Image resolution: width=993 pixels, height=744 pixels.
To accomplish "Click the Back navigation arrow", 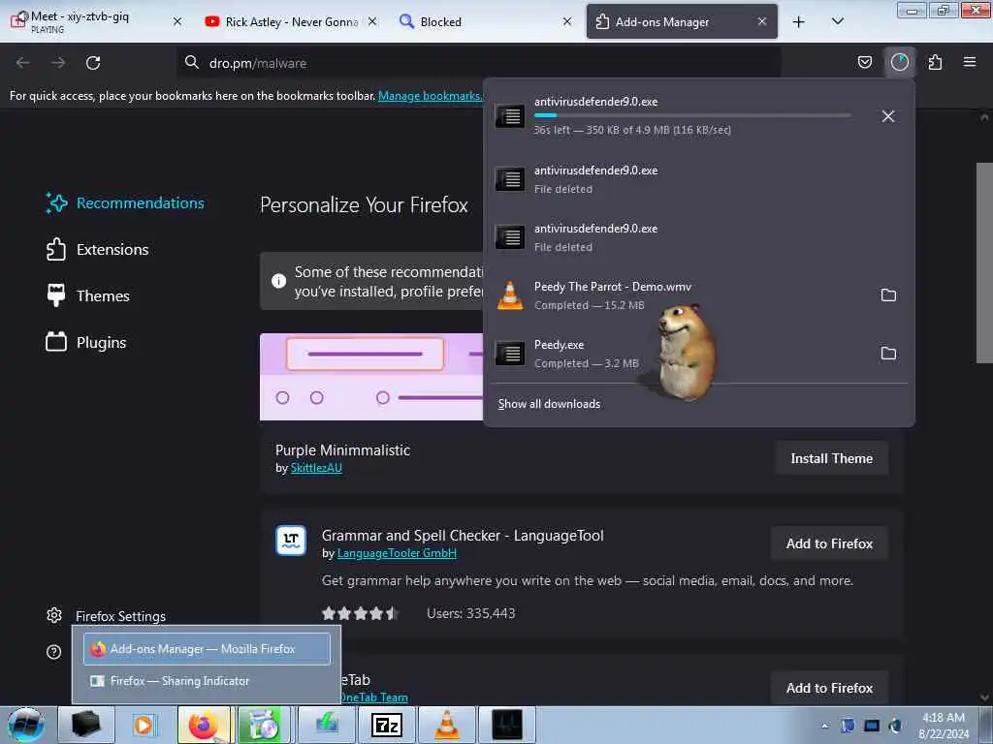I will (23, 63).
